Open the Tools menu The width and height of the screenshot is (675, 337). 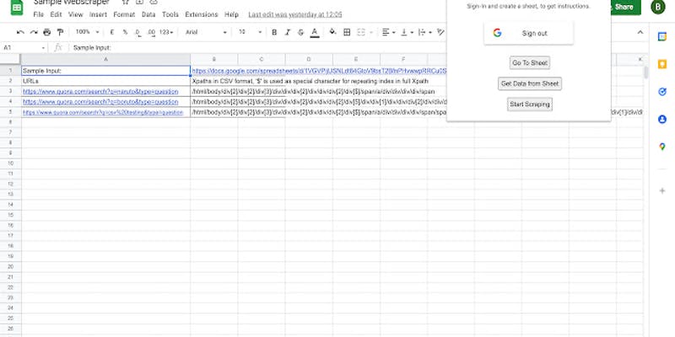pyautogui.click(x=170, y=14)
